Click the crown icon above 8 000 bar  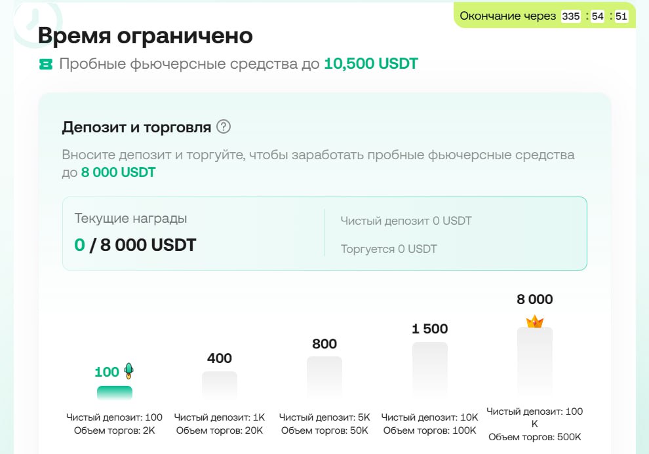tap(535, 321)
